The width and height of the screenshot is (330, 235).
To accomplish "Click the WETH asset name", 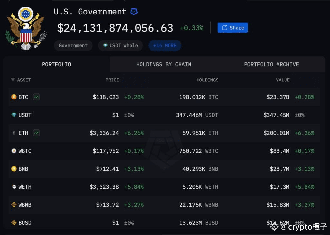I will point(25,187).
